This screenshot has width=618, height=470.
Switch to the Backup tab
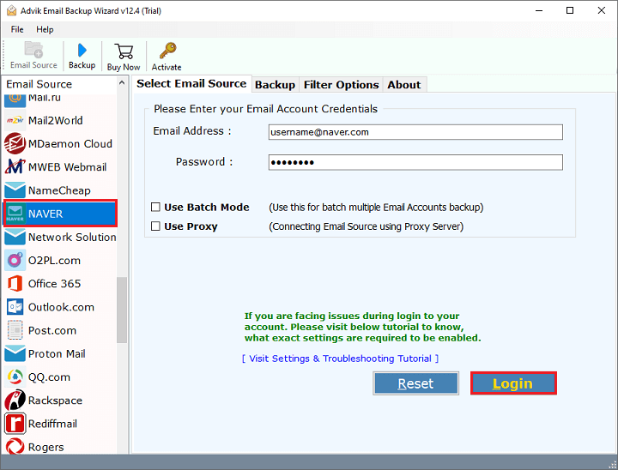pyautogui.click(x=276, y=85)
